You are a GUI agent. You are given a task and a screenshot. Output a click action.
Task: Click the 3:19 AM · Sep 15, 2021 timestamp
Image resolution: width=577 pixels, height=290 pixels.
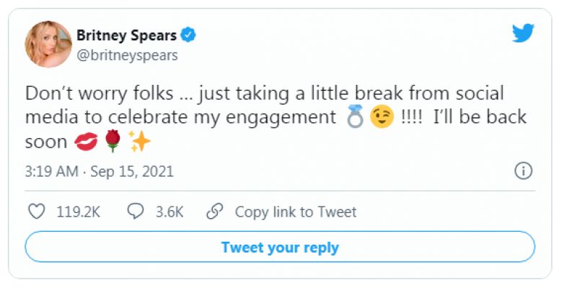pos(99,172)
